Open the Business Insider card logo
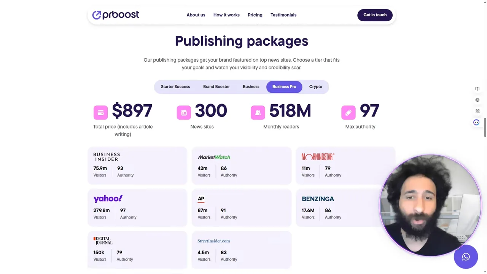The image size is (487, 274). pyautogui.click(x=107, y=157)
